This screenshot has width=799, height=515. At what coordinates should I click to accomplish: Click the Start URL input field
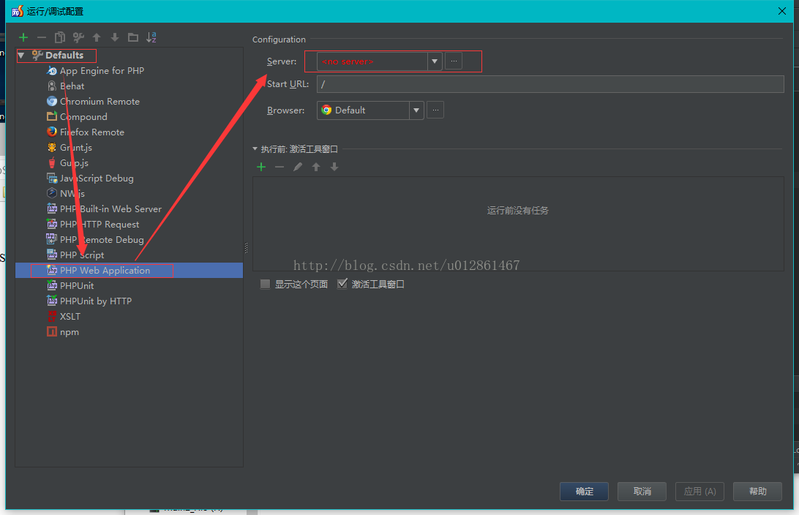point(549,84)
